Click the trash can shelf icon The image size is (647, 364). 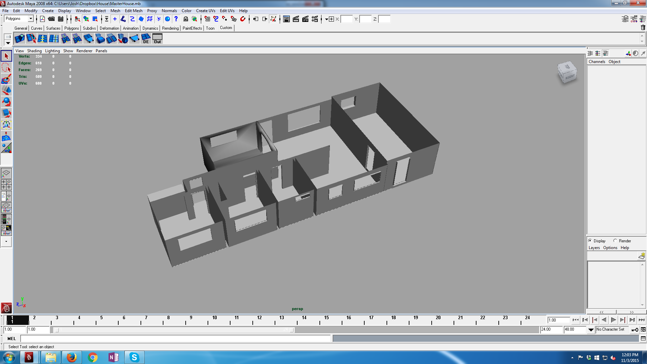pos(643,28)
